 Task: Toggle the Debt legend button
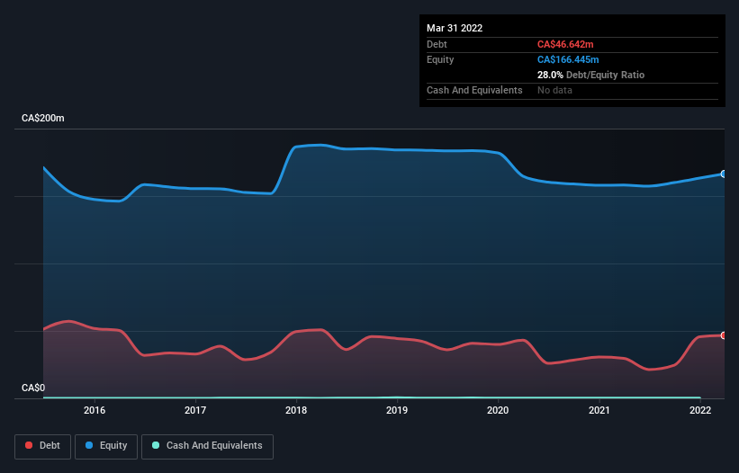[43, 446]
